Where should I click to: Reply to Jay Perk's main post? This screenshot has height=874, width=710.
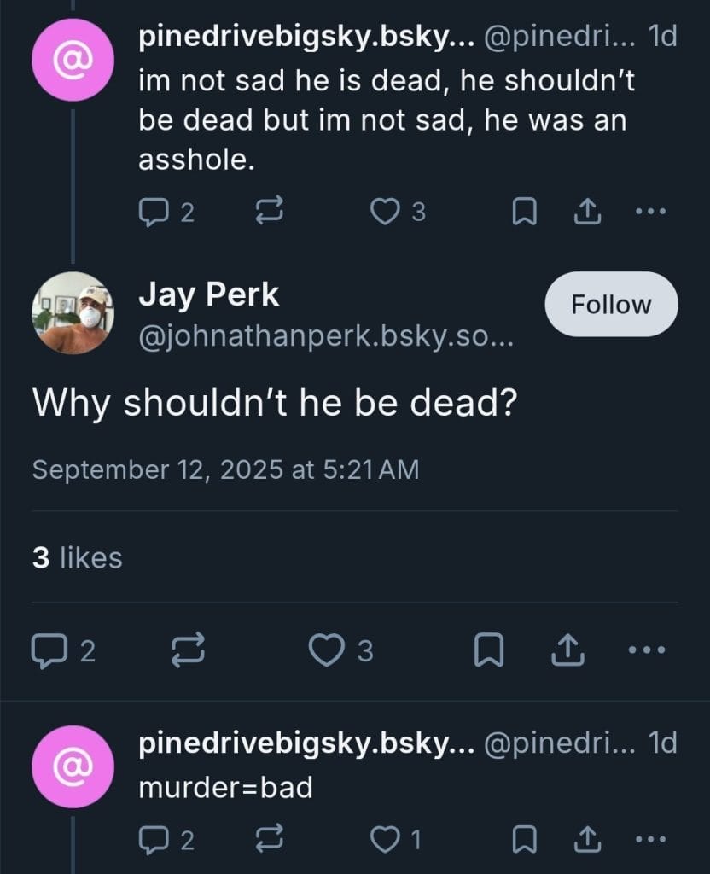[x=46, y=651]
